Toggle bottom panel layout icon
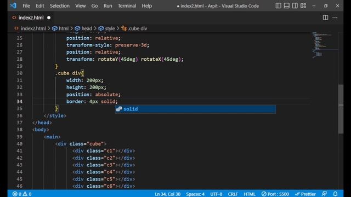 [286, 6]
